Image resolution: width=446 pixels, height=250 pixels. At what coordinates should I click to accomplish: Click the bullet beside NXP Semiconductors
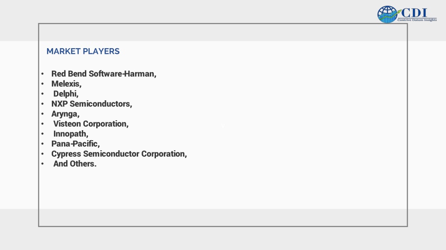click(x=42, y=104)
